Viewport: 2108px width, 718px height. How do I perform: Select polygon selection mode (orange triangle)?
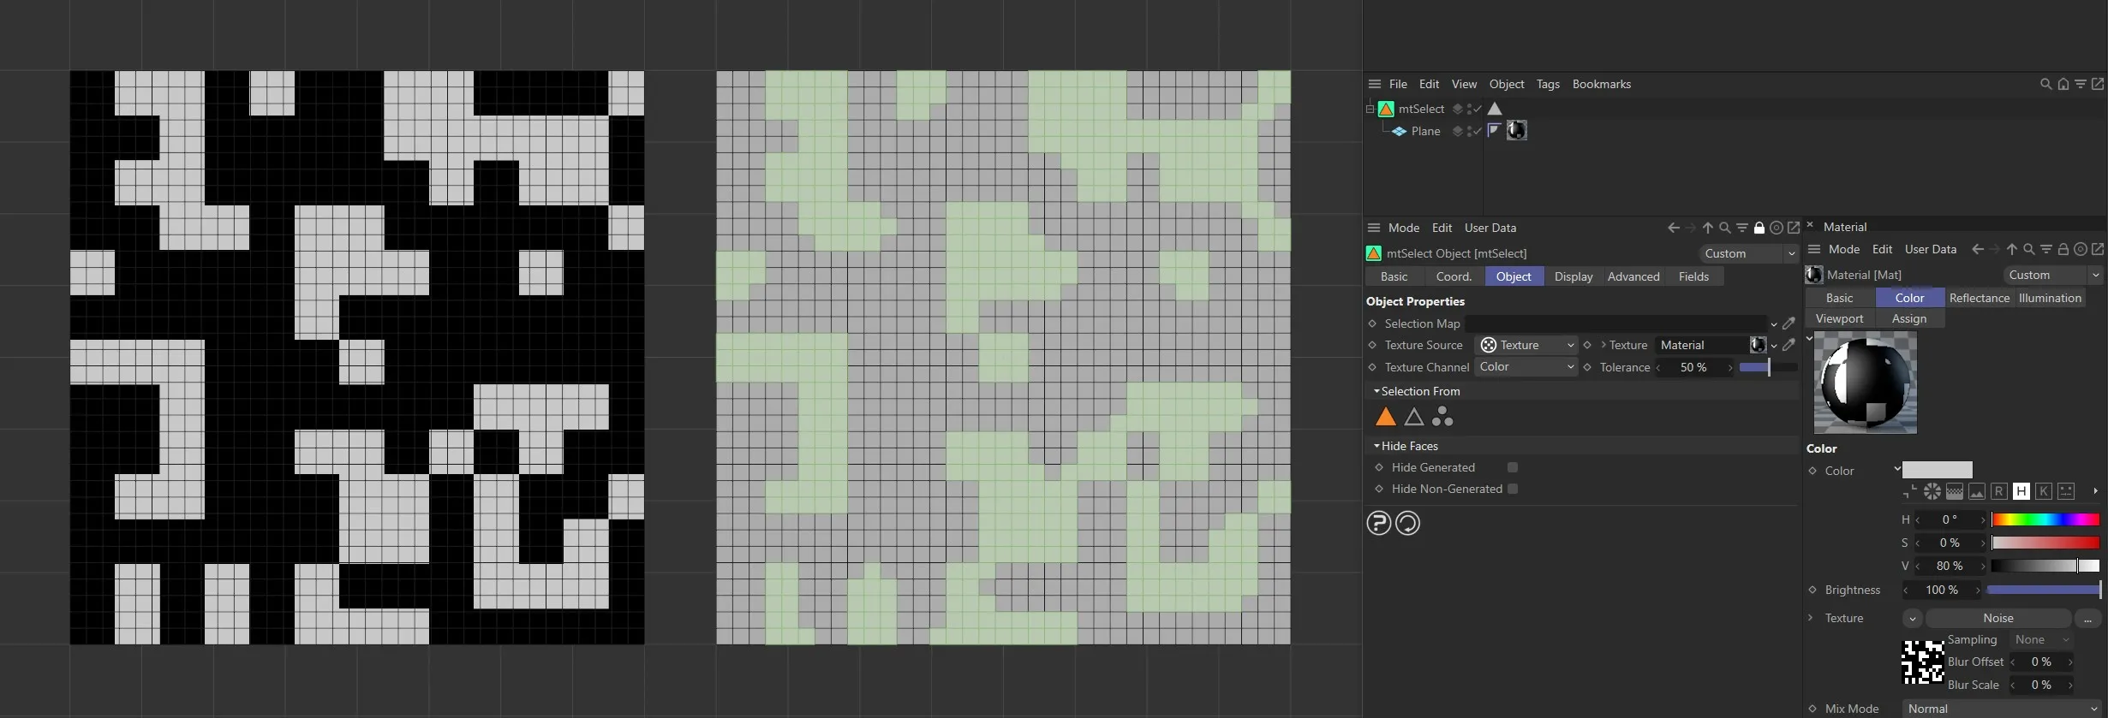(x=1386, y=417)
